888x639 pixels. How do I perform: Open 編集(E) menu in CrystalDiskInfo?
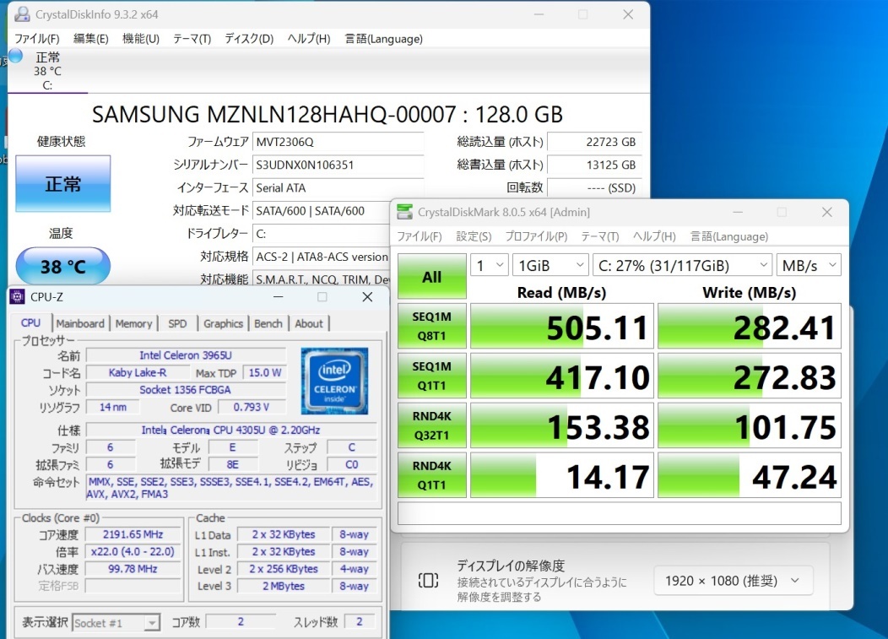90,39
